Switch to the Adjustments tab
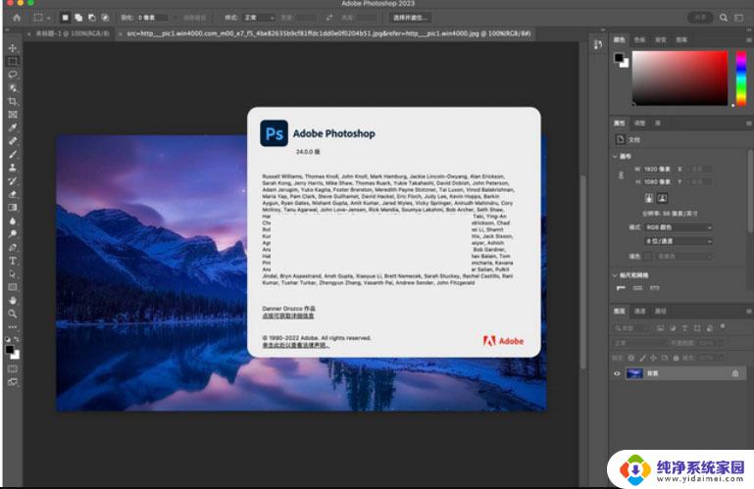 pos(639,123)
